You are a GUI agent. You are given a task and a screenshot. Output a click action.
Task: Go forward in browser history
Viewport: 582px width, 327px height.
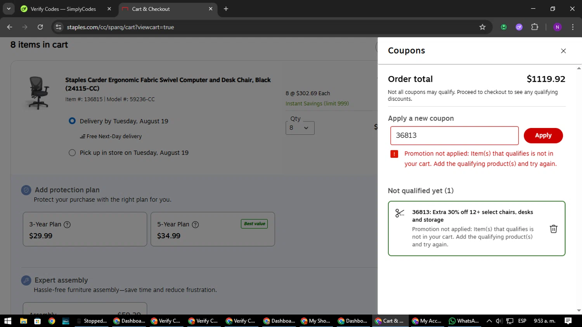click(x=25, y=27)
